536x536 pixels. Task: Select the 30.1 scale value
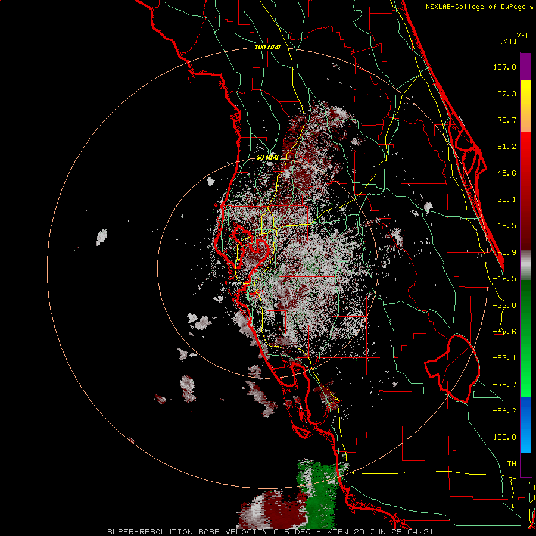pos(507,200)
